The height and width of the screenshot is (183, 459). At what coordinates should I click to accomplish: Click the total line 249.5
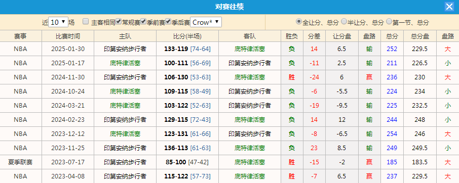(420, 148)
